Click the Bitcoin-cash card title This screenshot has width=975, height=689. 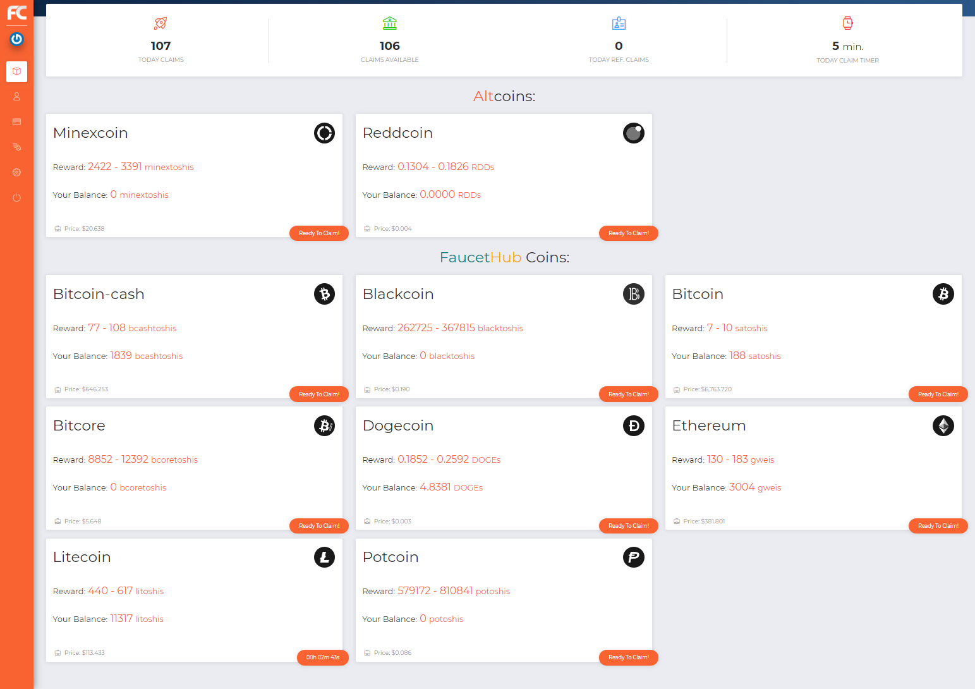[99, 294]
